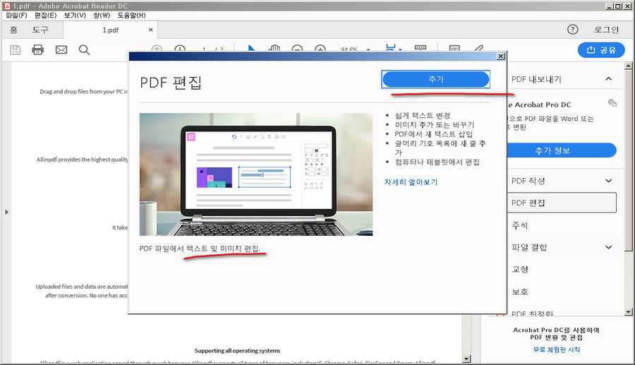The image size is (635, 365).
Task: Click the envelope Email icon
Action: click(x=61, y=50)
